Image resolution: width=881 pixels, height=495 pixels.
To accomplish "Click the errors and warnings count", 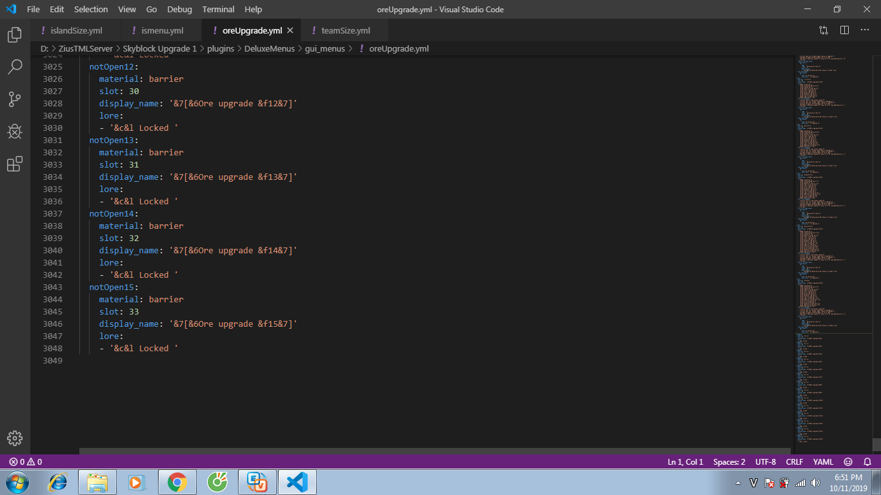I will [26, 462].
